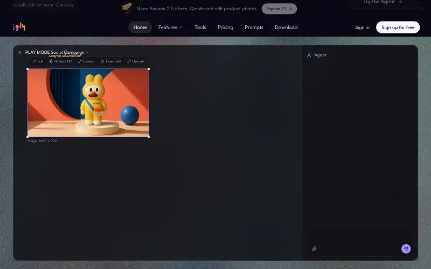Open the Prompts page
The width and height of the screenshot is (431, 269).
tap(254, 27)
